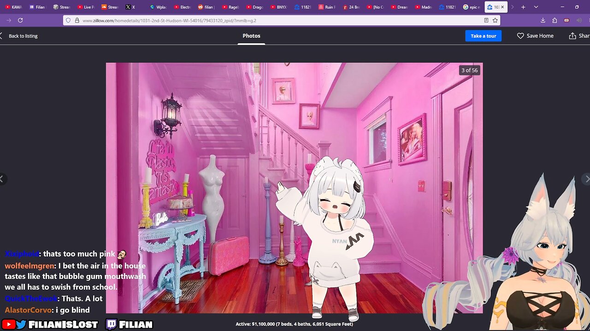The width and height of the screenshot is (590, 331).
Task: Switch to the 24 Bre tab
Action: click(351, 7)
